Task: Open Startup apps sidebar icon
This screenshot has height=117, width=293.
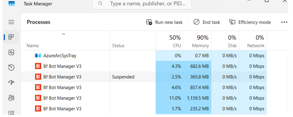Action: 11,83
